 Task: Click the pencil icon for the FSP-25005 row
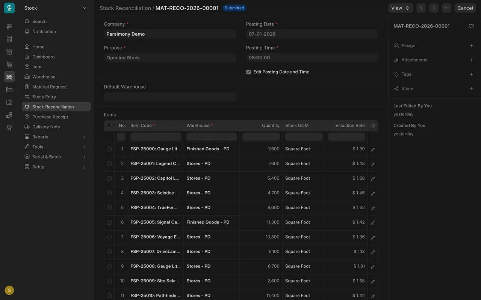373,222
